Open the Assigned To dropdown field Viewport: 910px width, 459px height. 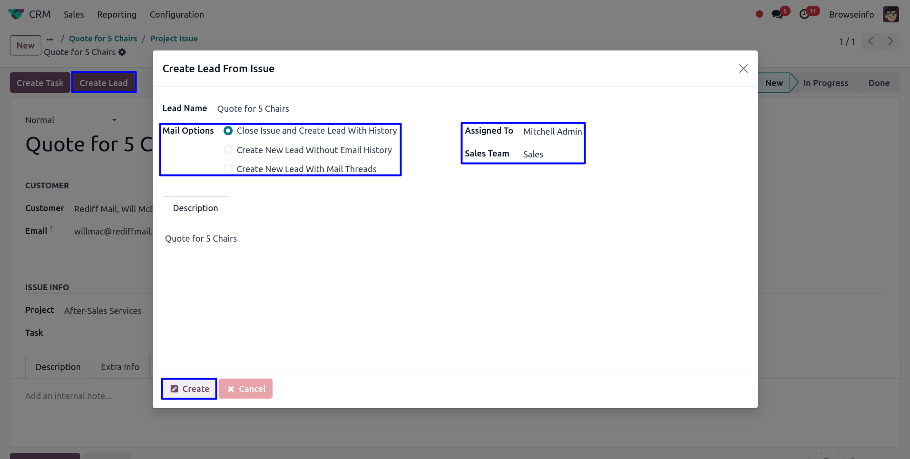point(553,131)
